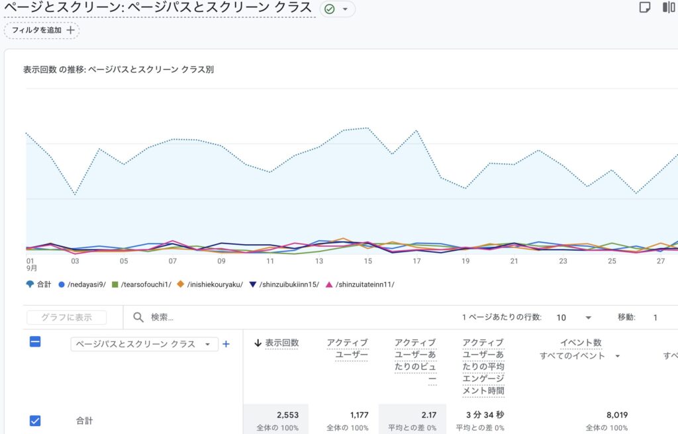Expand the rows per page dropdown
678x434 pixels.
573,318
